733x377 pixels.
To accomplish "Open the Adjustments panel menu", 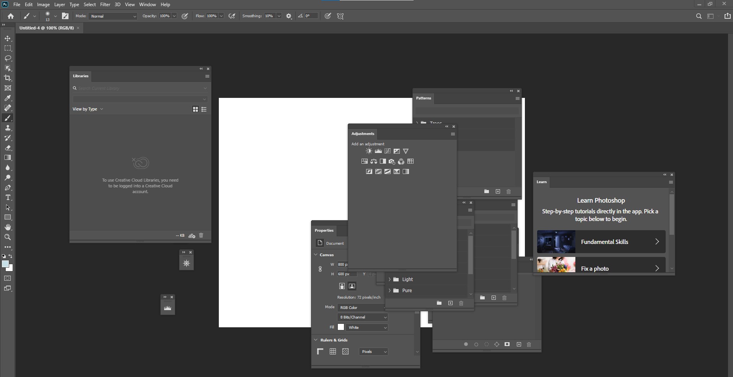I will point(453,134).
